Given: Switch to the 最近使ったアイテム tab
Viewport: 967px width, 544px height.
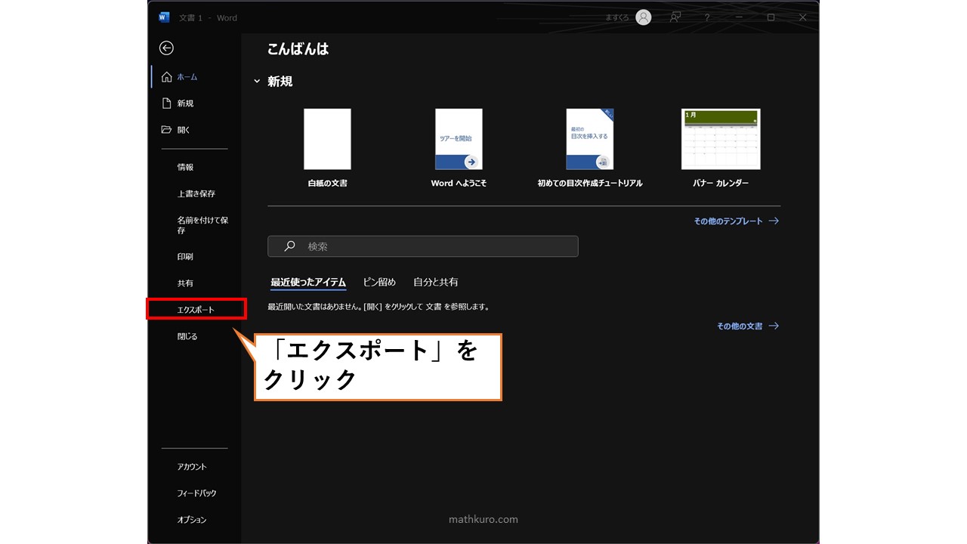Looking at the screenshot, I should pos(308,283).
